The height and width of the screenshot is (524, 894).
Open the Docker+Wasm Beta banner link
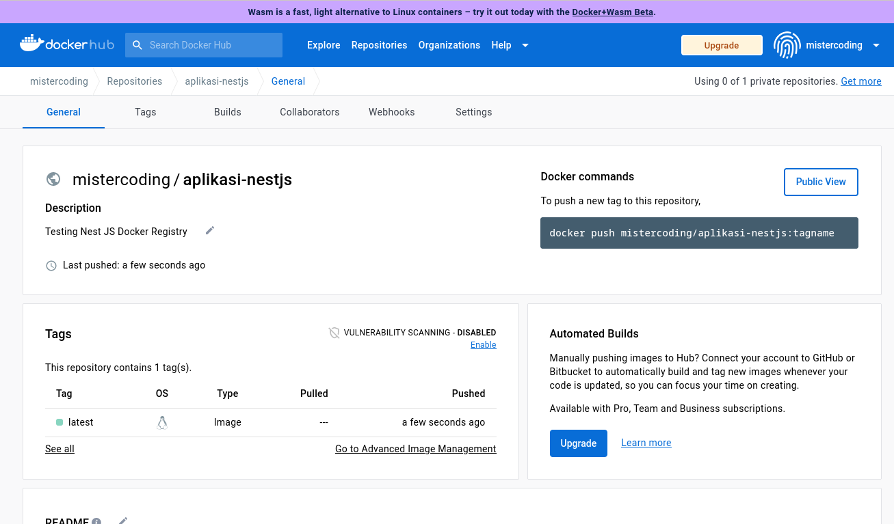tap(613, 12)
